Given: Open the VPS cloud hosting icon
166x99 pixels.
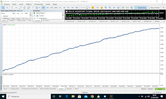Looking at the screenshot, I should (118, 8).
